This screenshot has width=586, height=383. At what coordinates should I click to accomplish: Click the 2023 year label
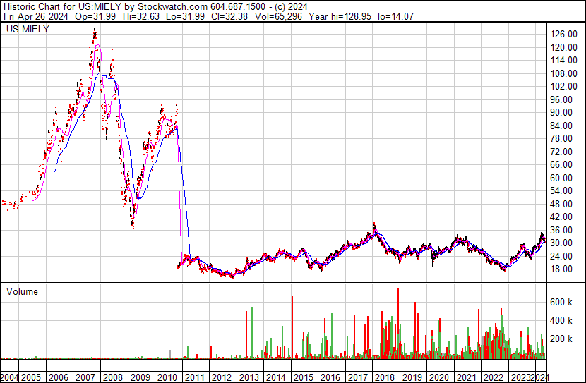coord(521,377)
